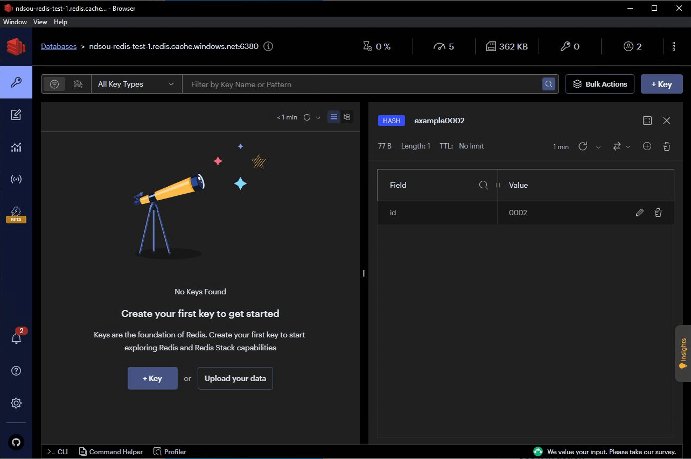Open the Browser key icon in sidebar
Image resolution: width=691 pixels, height=459 pixels.
(x=16, y=82)
